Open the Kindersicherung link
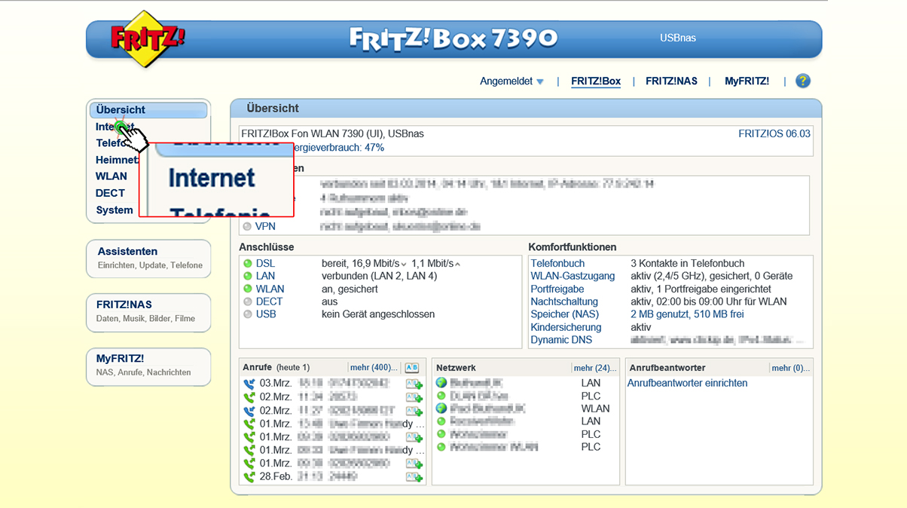This screenshot has width=907, height=508. [x=566, y=327]
